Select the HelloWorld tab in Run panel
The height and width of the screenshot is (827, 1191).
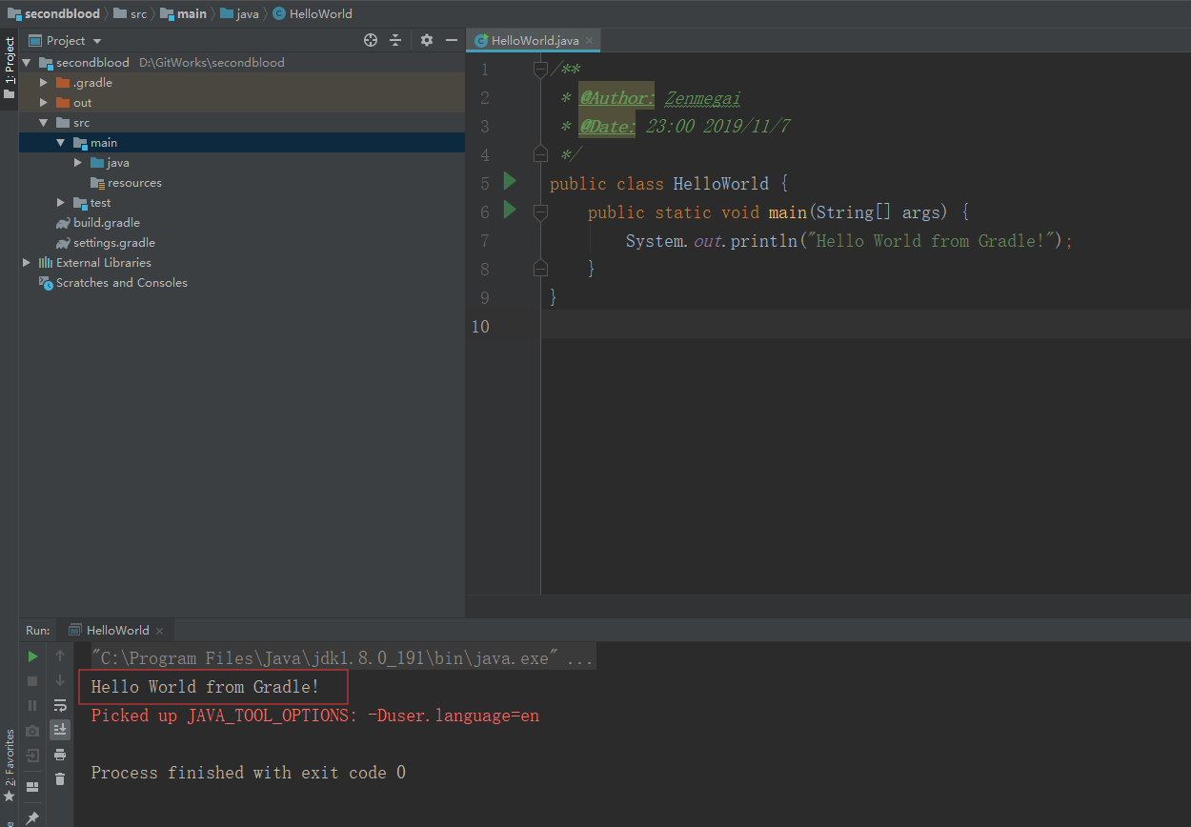point(117,631)
